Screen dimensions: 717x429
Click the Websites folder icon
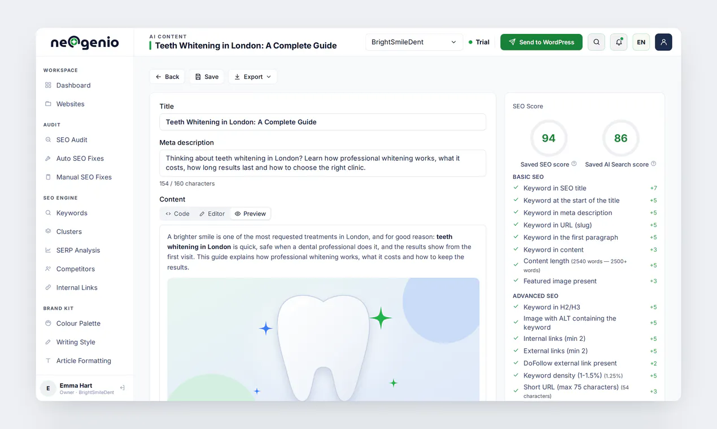click(x=48, y=104)
